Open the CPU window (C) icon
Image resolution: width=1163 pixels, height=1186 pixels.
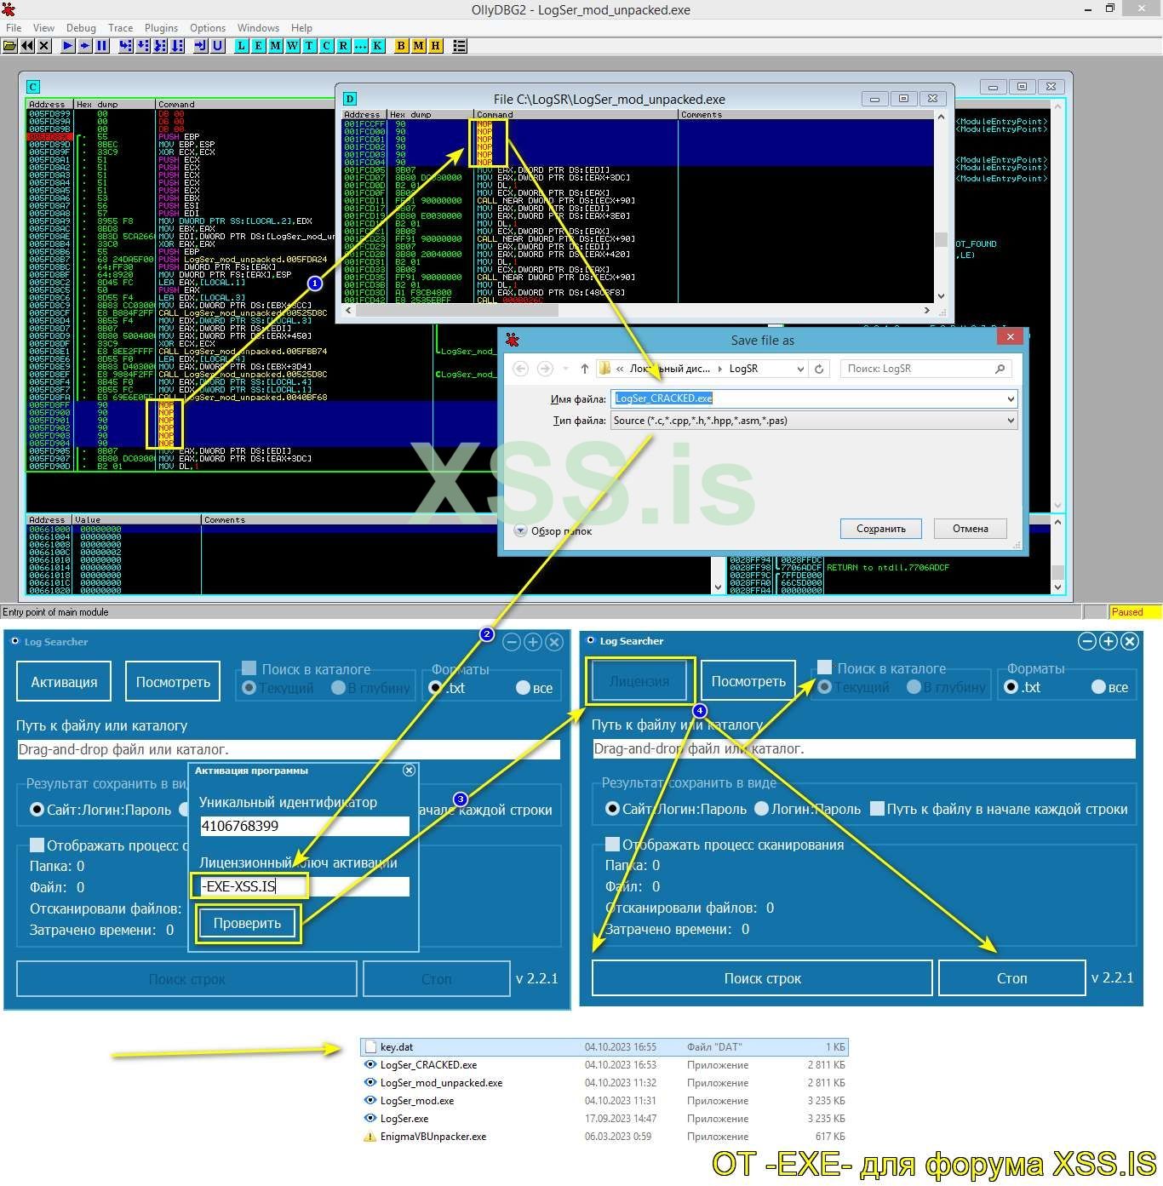(x=327, y=46)
